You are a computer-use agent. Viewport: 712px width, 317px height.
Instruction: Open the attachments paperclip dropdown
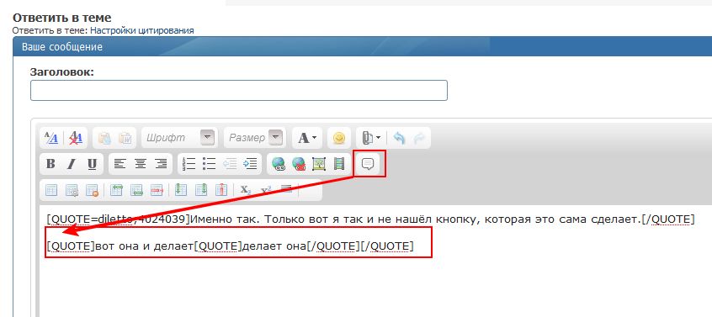pos(371,138)
